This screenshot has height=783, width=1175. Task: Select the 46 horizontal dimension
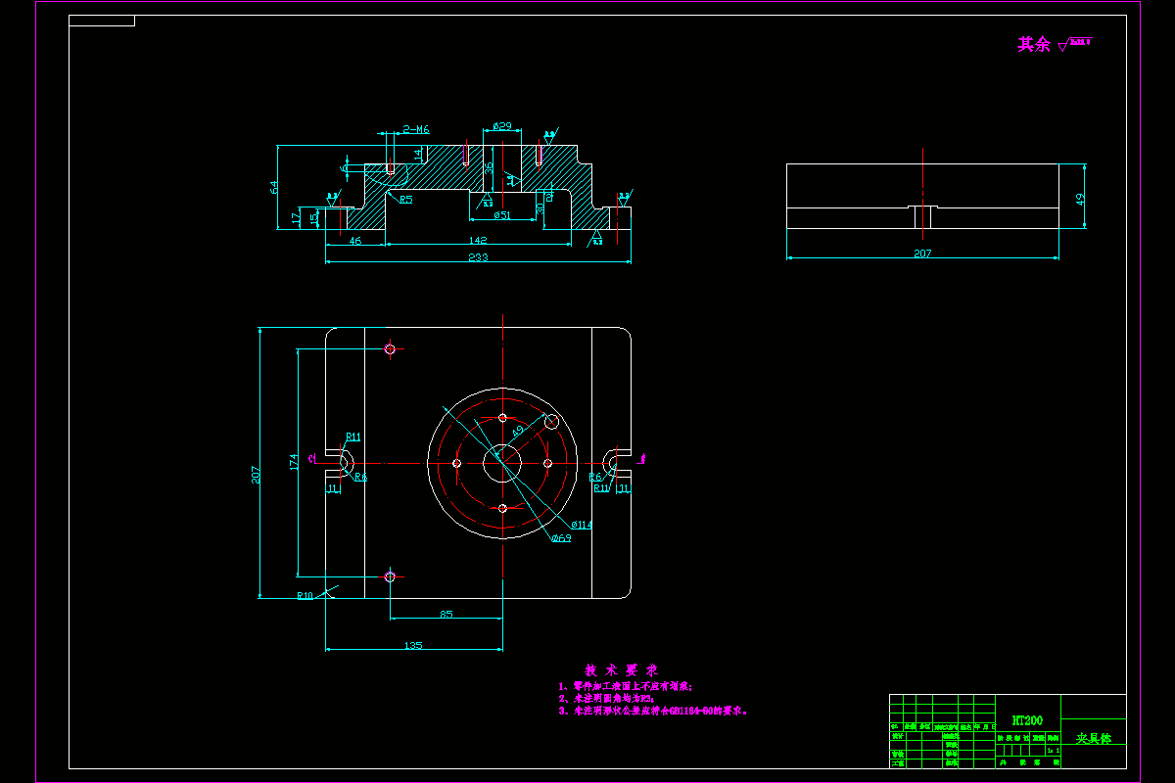coord(355,241)
